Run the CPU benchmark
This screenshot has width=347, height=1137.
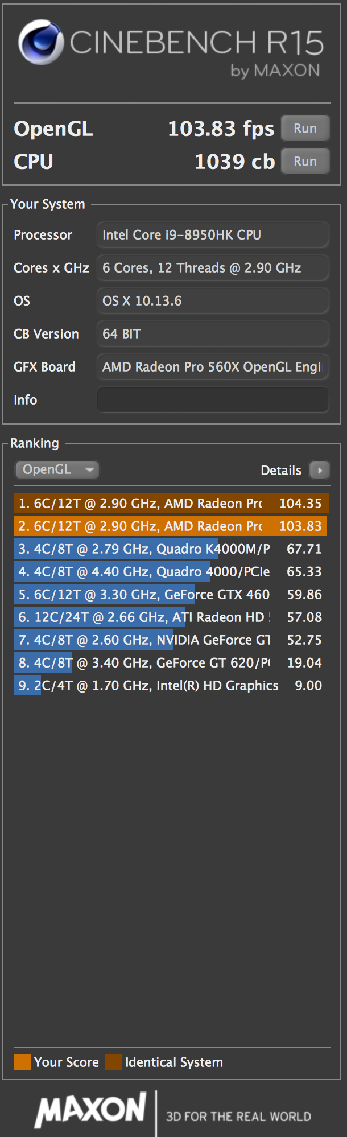[305, 161]
